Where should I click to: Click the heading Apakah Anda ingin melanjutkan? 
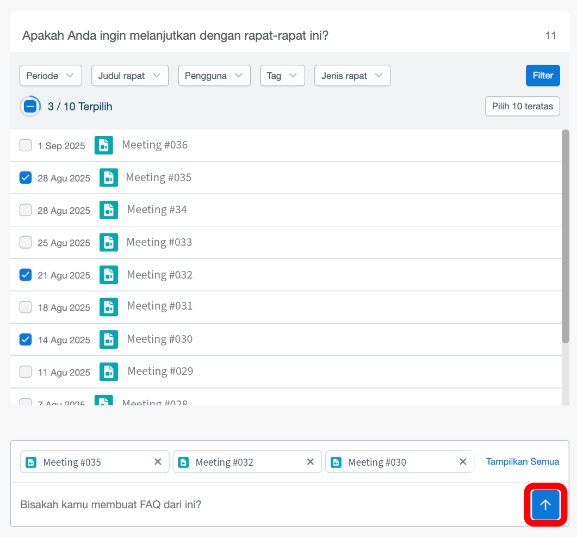point(175,36)
